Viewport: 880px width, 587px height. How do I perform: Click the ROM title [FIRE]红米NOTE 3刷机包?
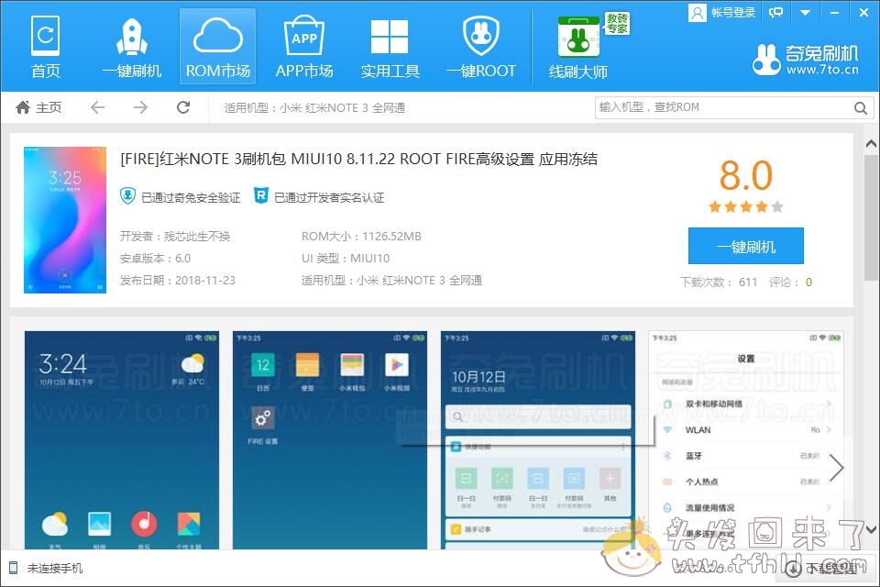358,160
